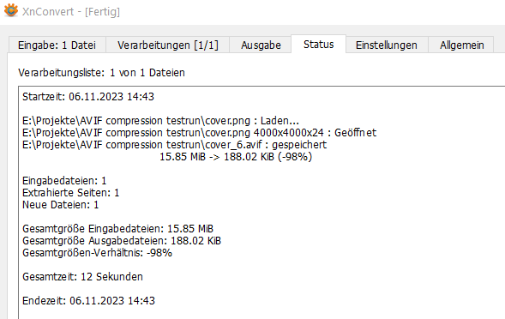Click the Startzeit line in the log
Image resolution: width=505 pixels, height=319 pixels.
pos(88,97)
